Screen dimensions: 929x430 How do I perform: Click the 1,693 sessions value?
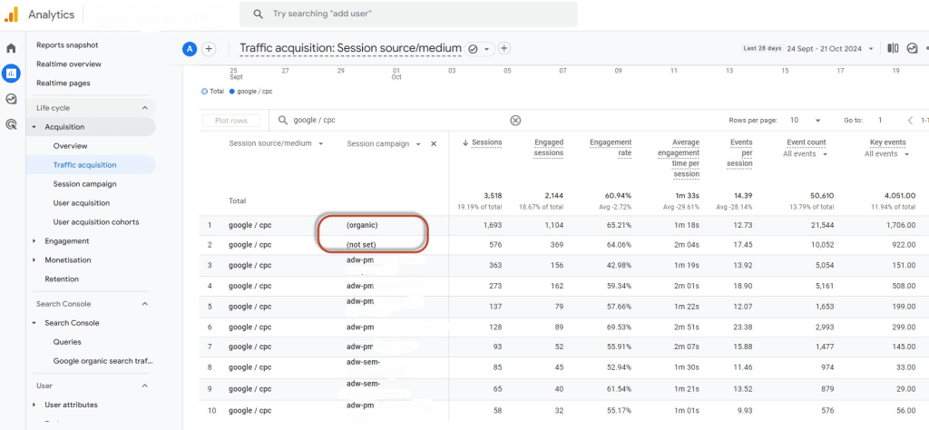[492, 226]
